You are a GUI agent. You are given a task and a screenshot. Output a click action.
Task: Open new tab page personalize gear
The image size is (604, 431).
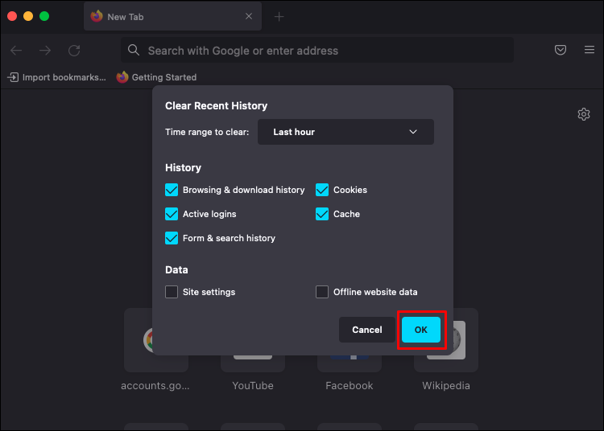(584, 114)
